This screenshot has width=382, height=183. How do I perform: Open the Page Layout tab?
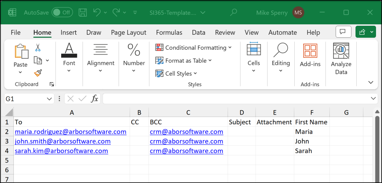pyautogui.click(x=128, y=32)
